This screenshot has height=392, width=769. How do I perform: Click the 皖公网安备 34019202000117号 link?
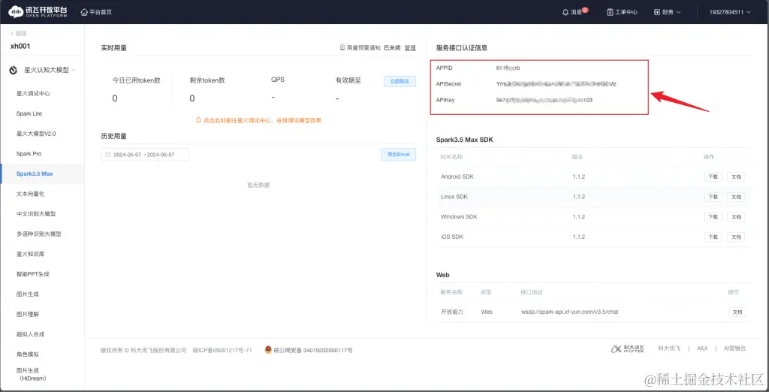point(313,350)
